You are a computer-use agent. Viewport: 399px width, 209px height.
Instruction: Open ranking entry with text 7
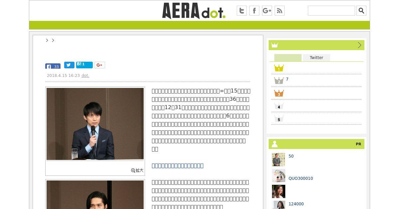[x=287, y=79]
